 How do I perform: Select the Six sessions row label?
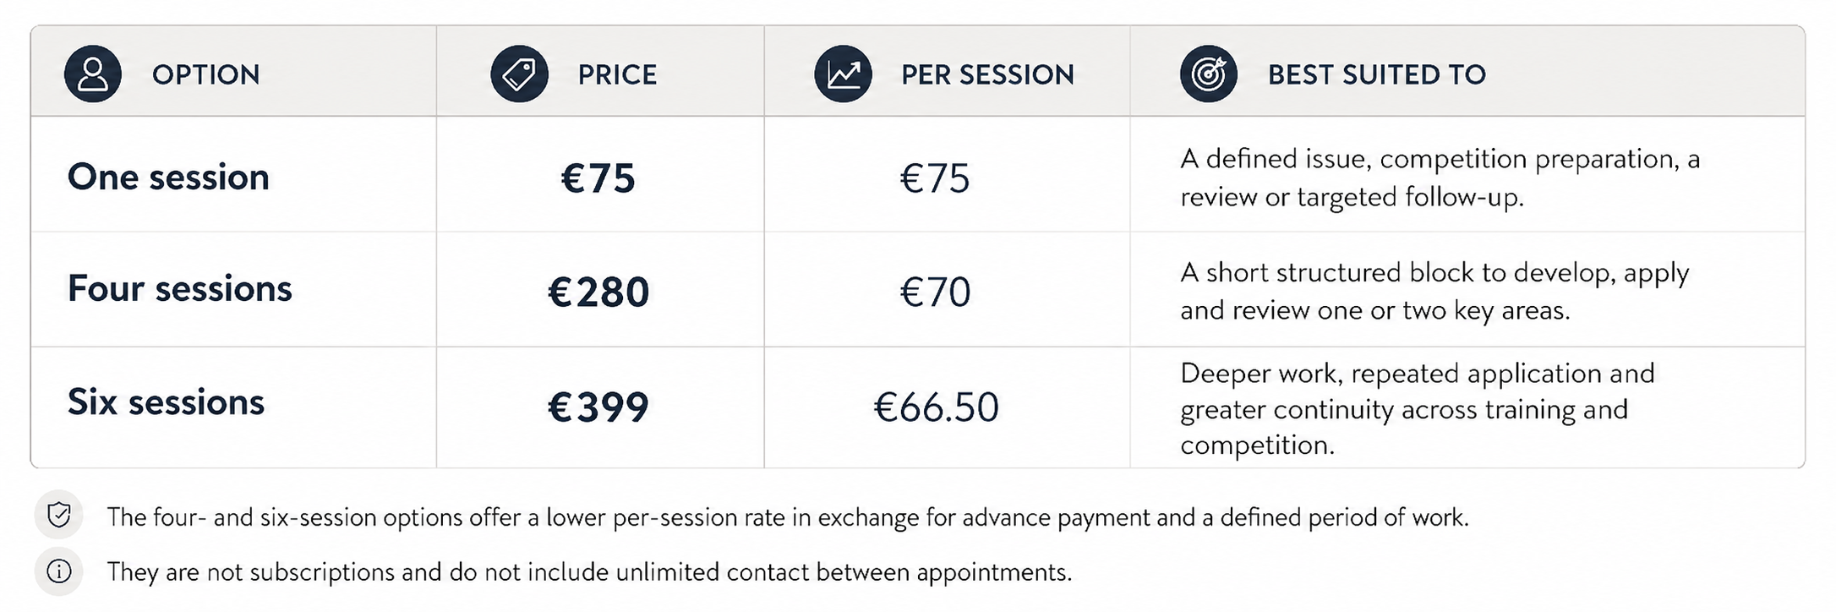(x=166, y=402)
